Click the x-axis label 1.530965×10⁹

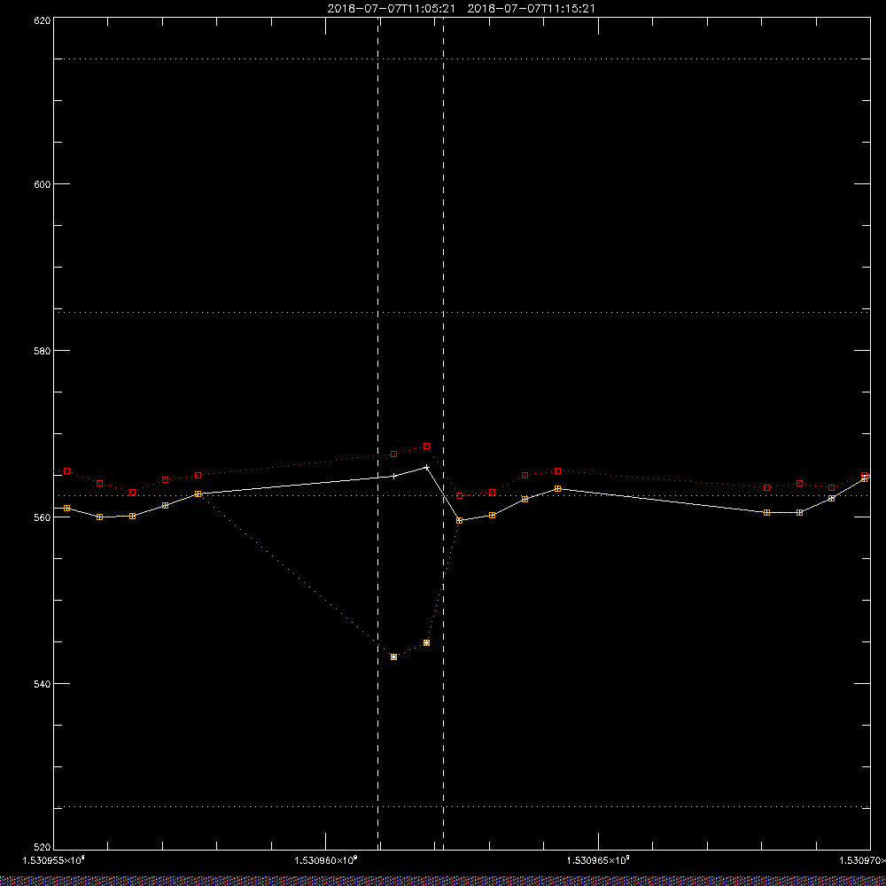point(598,860)
